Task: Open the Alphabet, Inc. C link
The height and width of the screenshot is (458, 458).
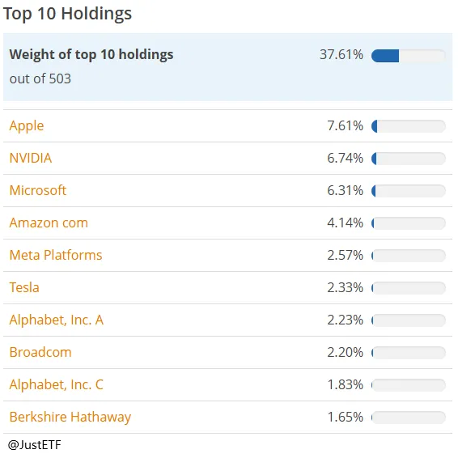Action: click(x=57, y=384)
